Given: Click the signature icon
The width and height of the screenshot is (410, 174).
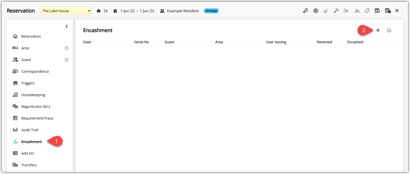Looking at the screenshot, I should (x=357, y=11).
